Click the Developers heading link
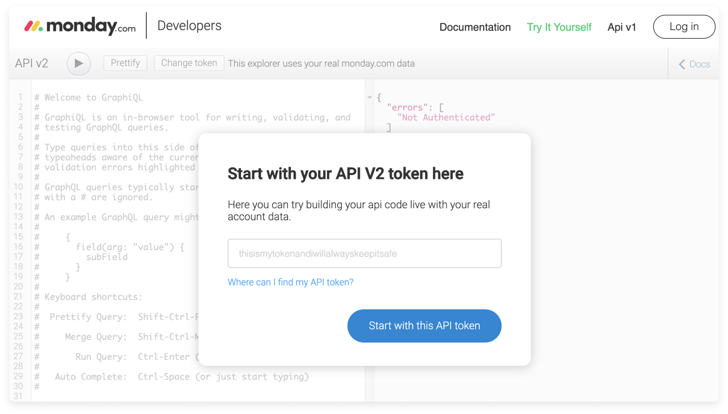 pyautogui.click(x=189, y=26)
